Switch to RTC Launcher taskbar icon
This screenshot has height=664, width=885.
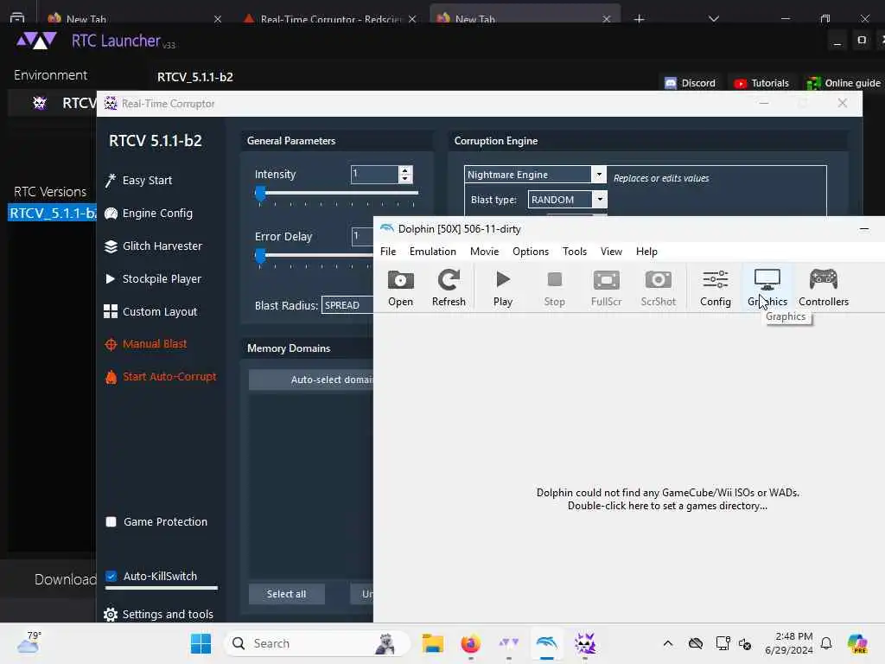508,643
